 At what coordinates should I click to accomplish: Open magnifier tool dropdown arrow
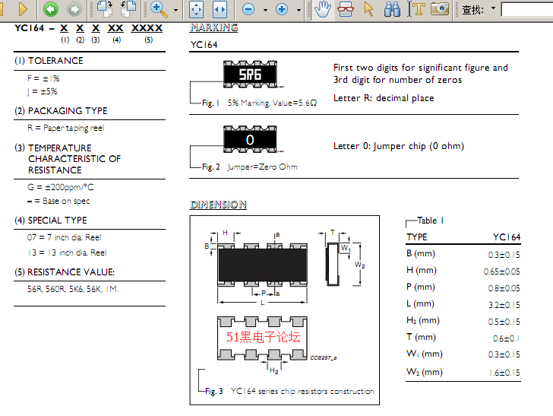point(175,10)
